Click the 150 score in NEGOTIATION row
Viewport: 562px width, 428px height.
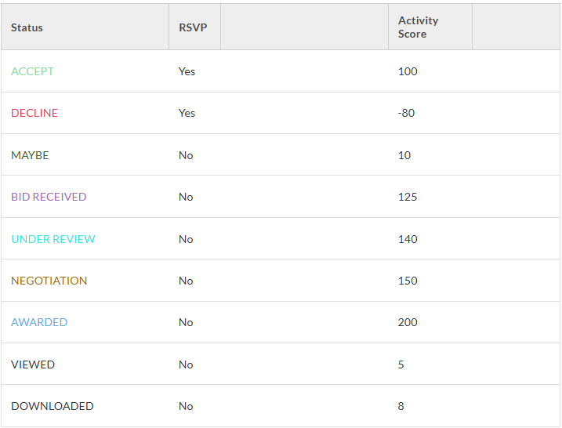[408, 281]
